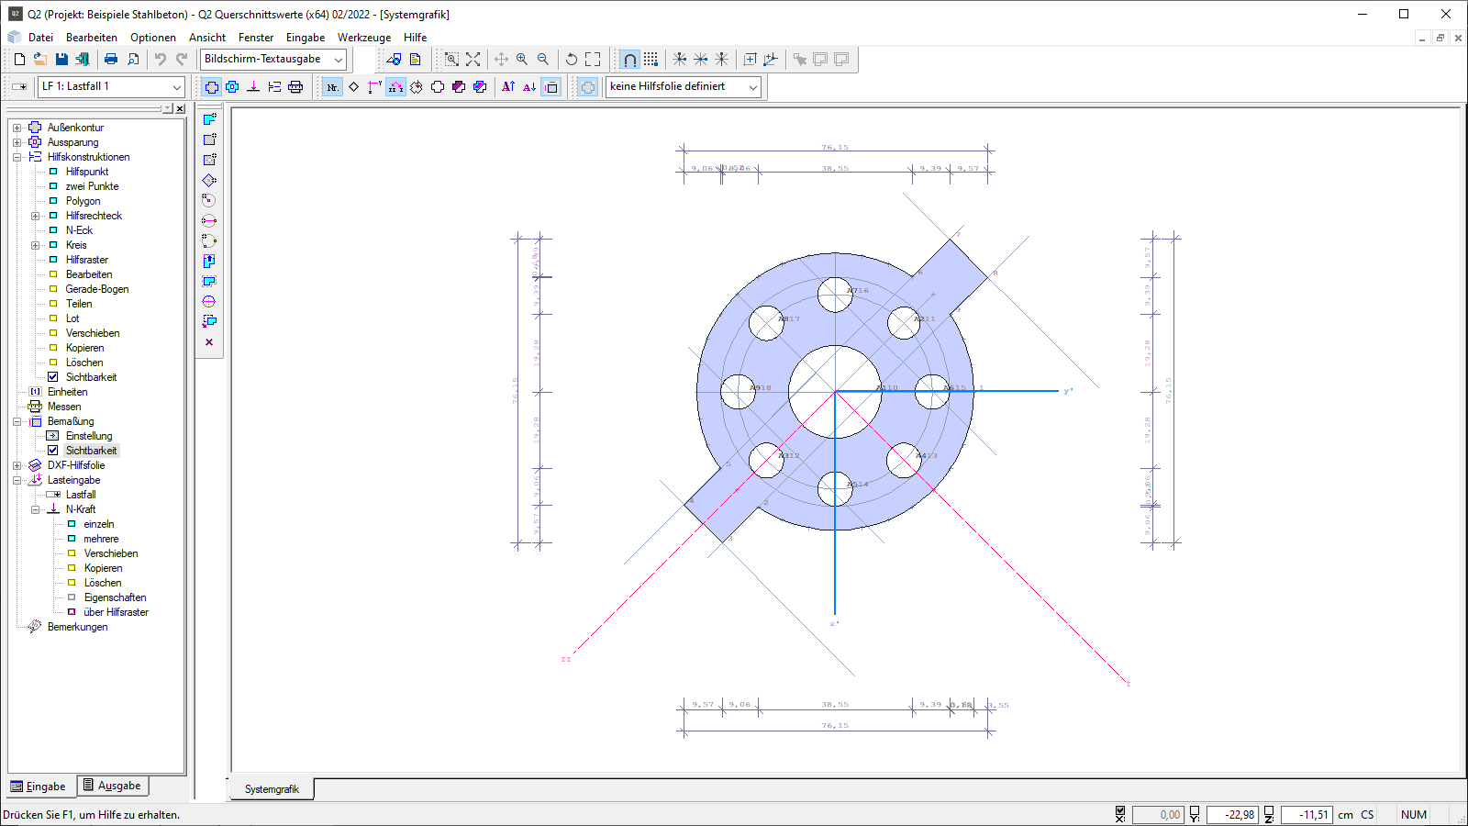Open the Datei menu
The width and height of the screenshot is (1468, 826).
40,38
